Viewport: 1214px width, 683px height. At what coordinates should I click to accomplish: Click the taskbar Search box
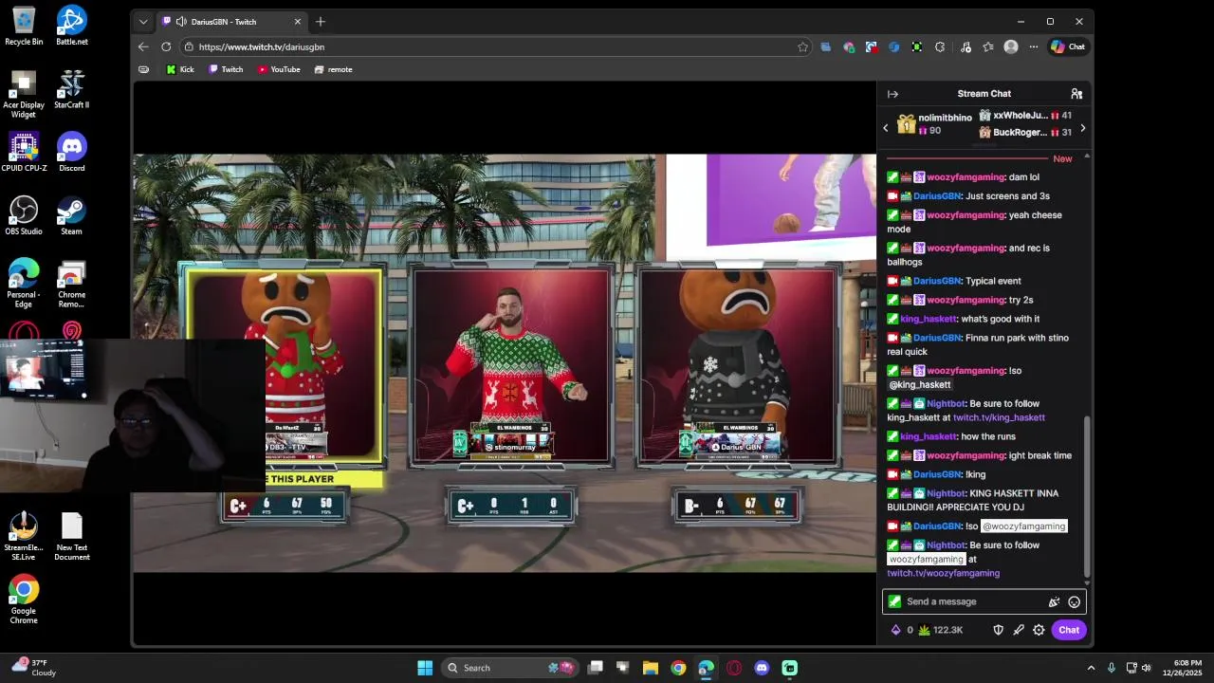pyautogui.click(x=509, y=668)
